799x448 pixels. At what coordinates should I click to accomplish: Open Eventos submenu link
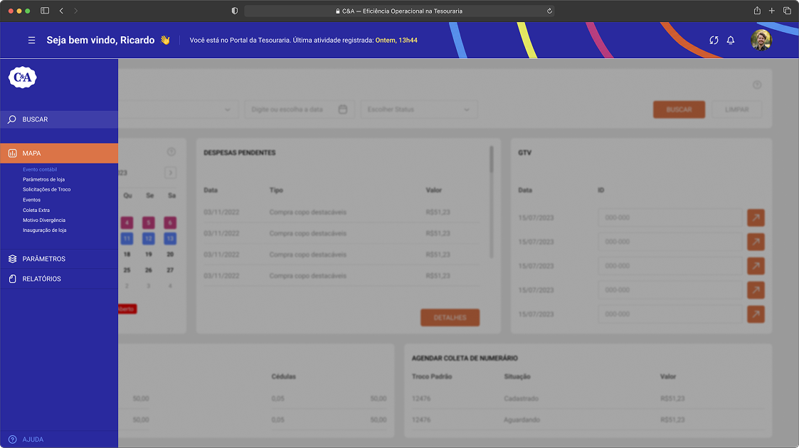(x=31, y=200)
